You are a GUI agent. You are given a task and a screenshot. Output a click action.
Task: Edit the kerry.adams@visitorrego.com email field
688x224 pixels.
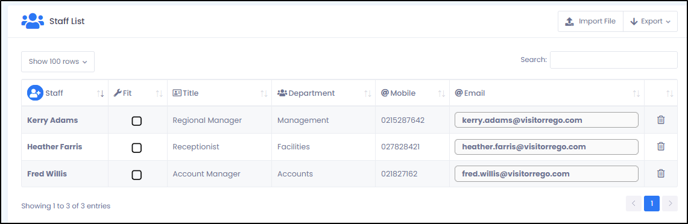click(x=546, y=120)
